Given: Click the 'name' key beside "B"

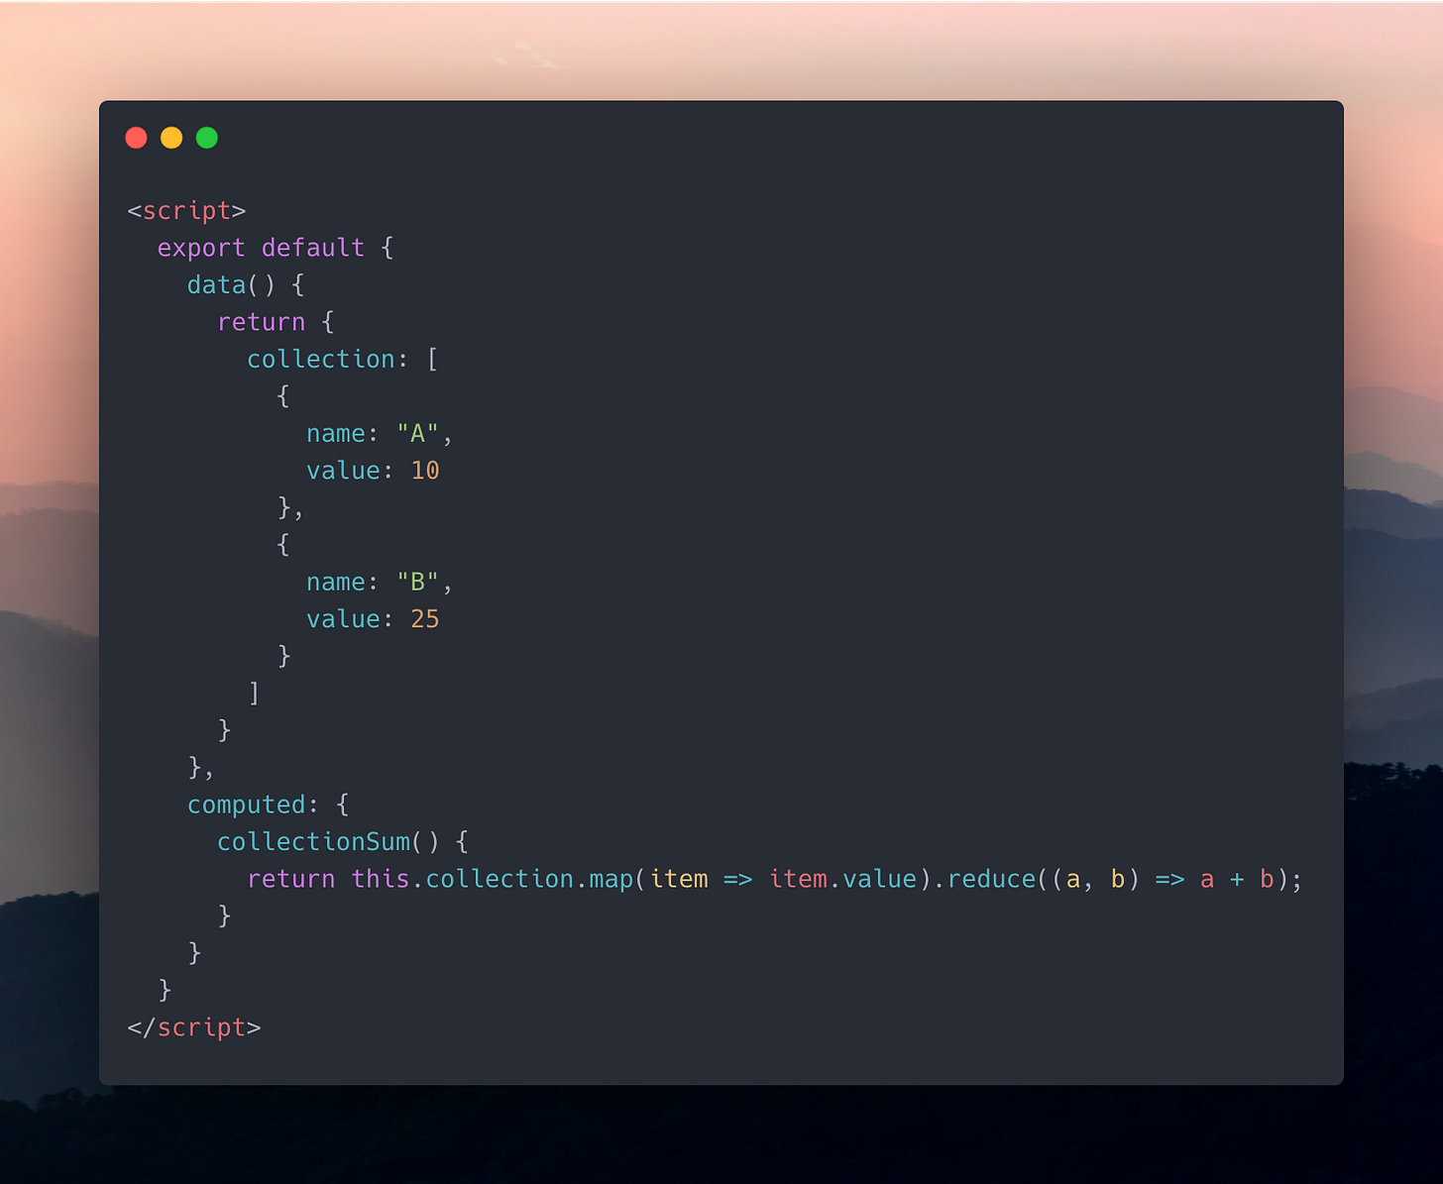Looking at the screenshot, I should 335,583.
